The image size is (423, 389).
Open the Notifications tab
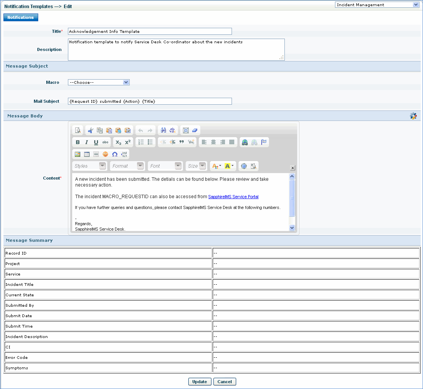[21, 17]
